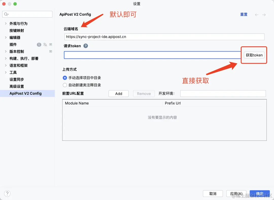Focus the 请求token input field

coord(152,55)
